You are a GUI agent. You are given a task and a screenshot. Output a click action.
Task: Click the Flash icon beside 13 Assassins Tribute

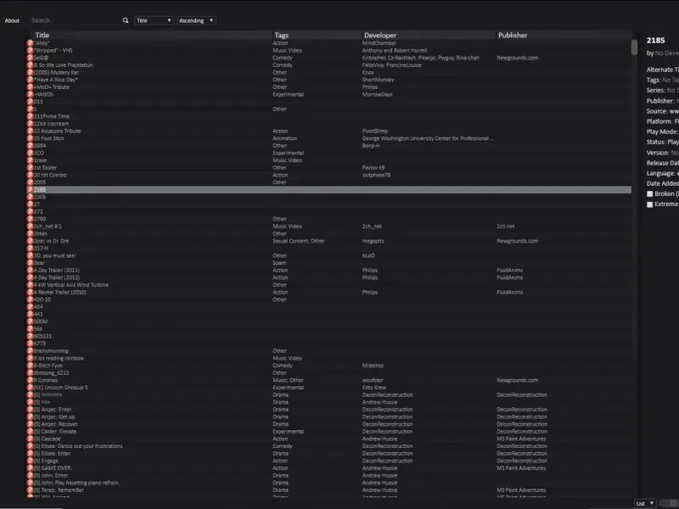tap(30, 131)
